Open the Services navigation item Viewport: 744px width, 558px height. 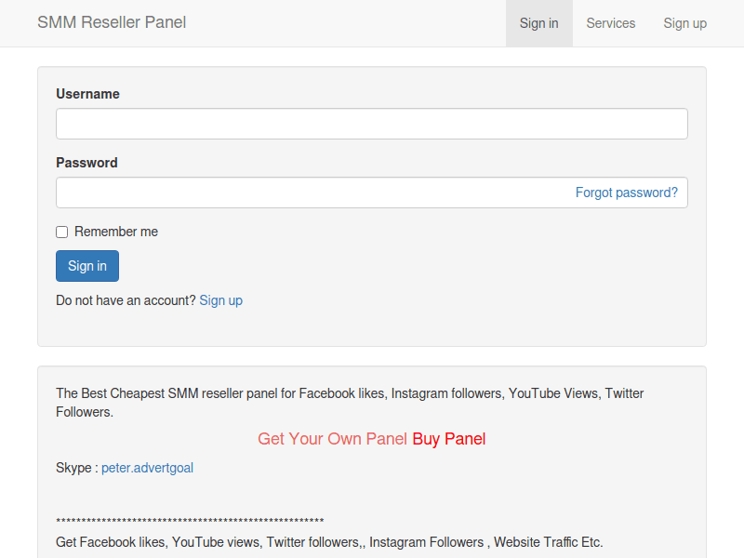pyautogui.click(x=610, y=23)
